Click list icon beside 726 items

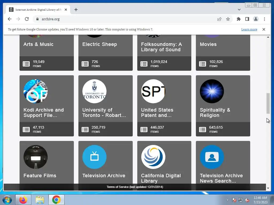click(85, 64)
